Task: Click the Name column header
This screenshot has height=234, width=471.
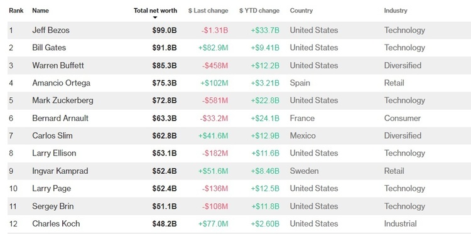Action: (x=41, y=11)
